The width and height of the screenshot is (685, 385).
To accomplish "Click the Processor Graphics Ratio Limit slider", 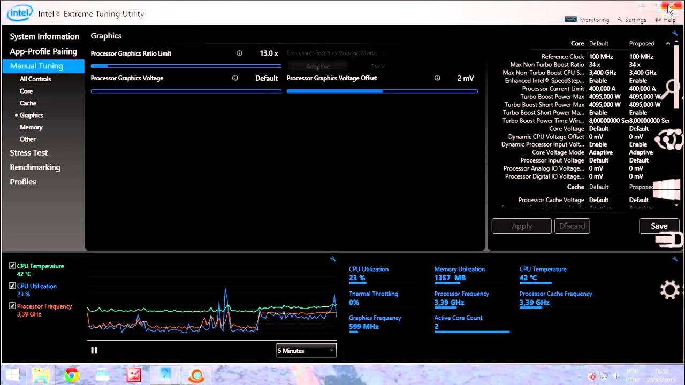I will (186, 66).
